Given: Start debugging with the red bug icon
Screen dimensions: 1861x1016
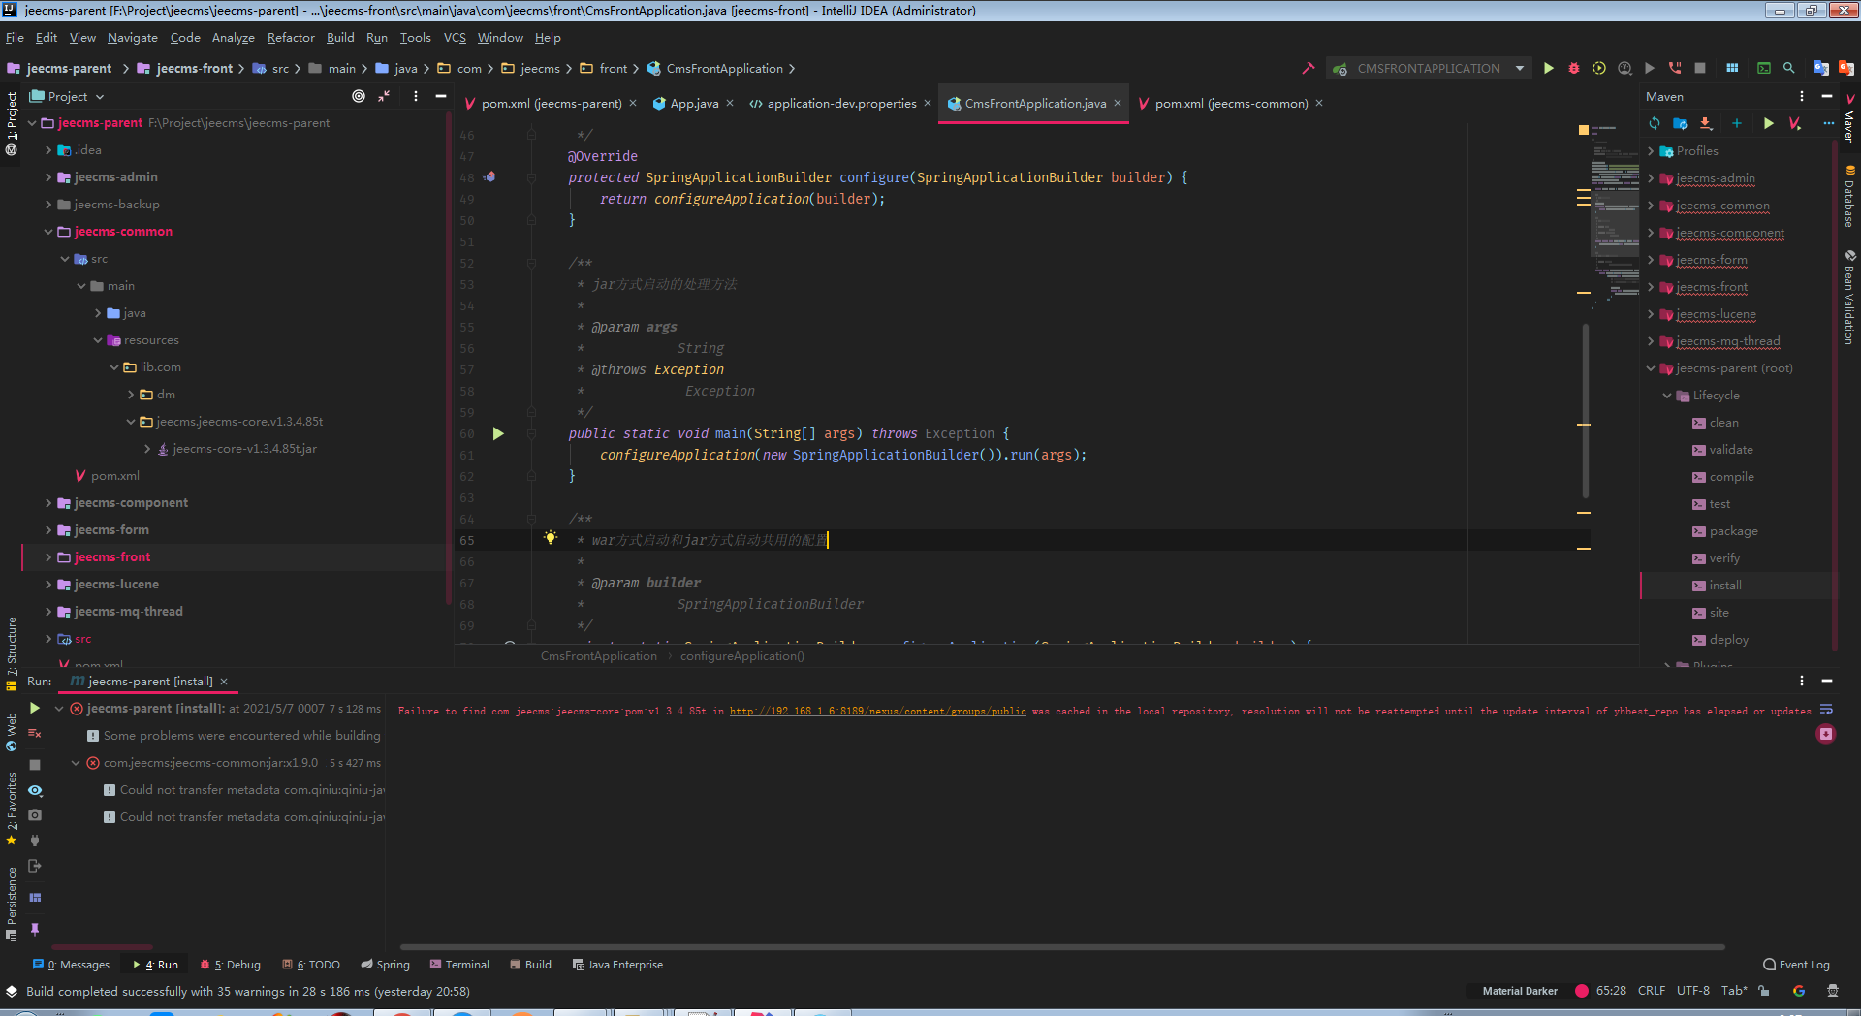Looking at the screenshot, I should click(1574, 68).
